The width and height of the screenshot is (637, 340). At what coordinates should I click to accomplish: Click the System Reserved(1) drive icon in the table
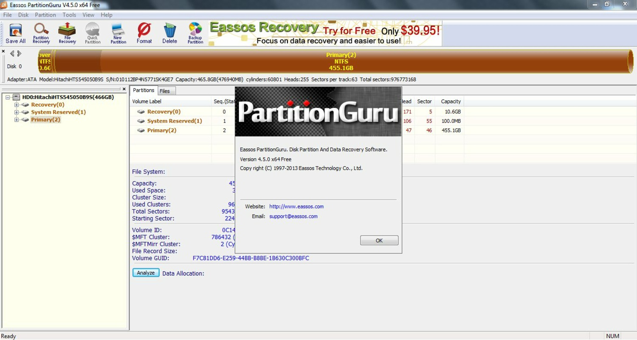point(141,121)
